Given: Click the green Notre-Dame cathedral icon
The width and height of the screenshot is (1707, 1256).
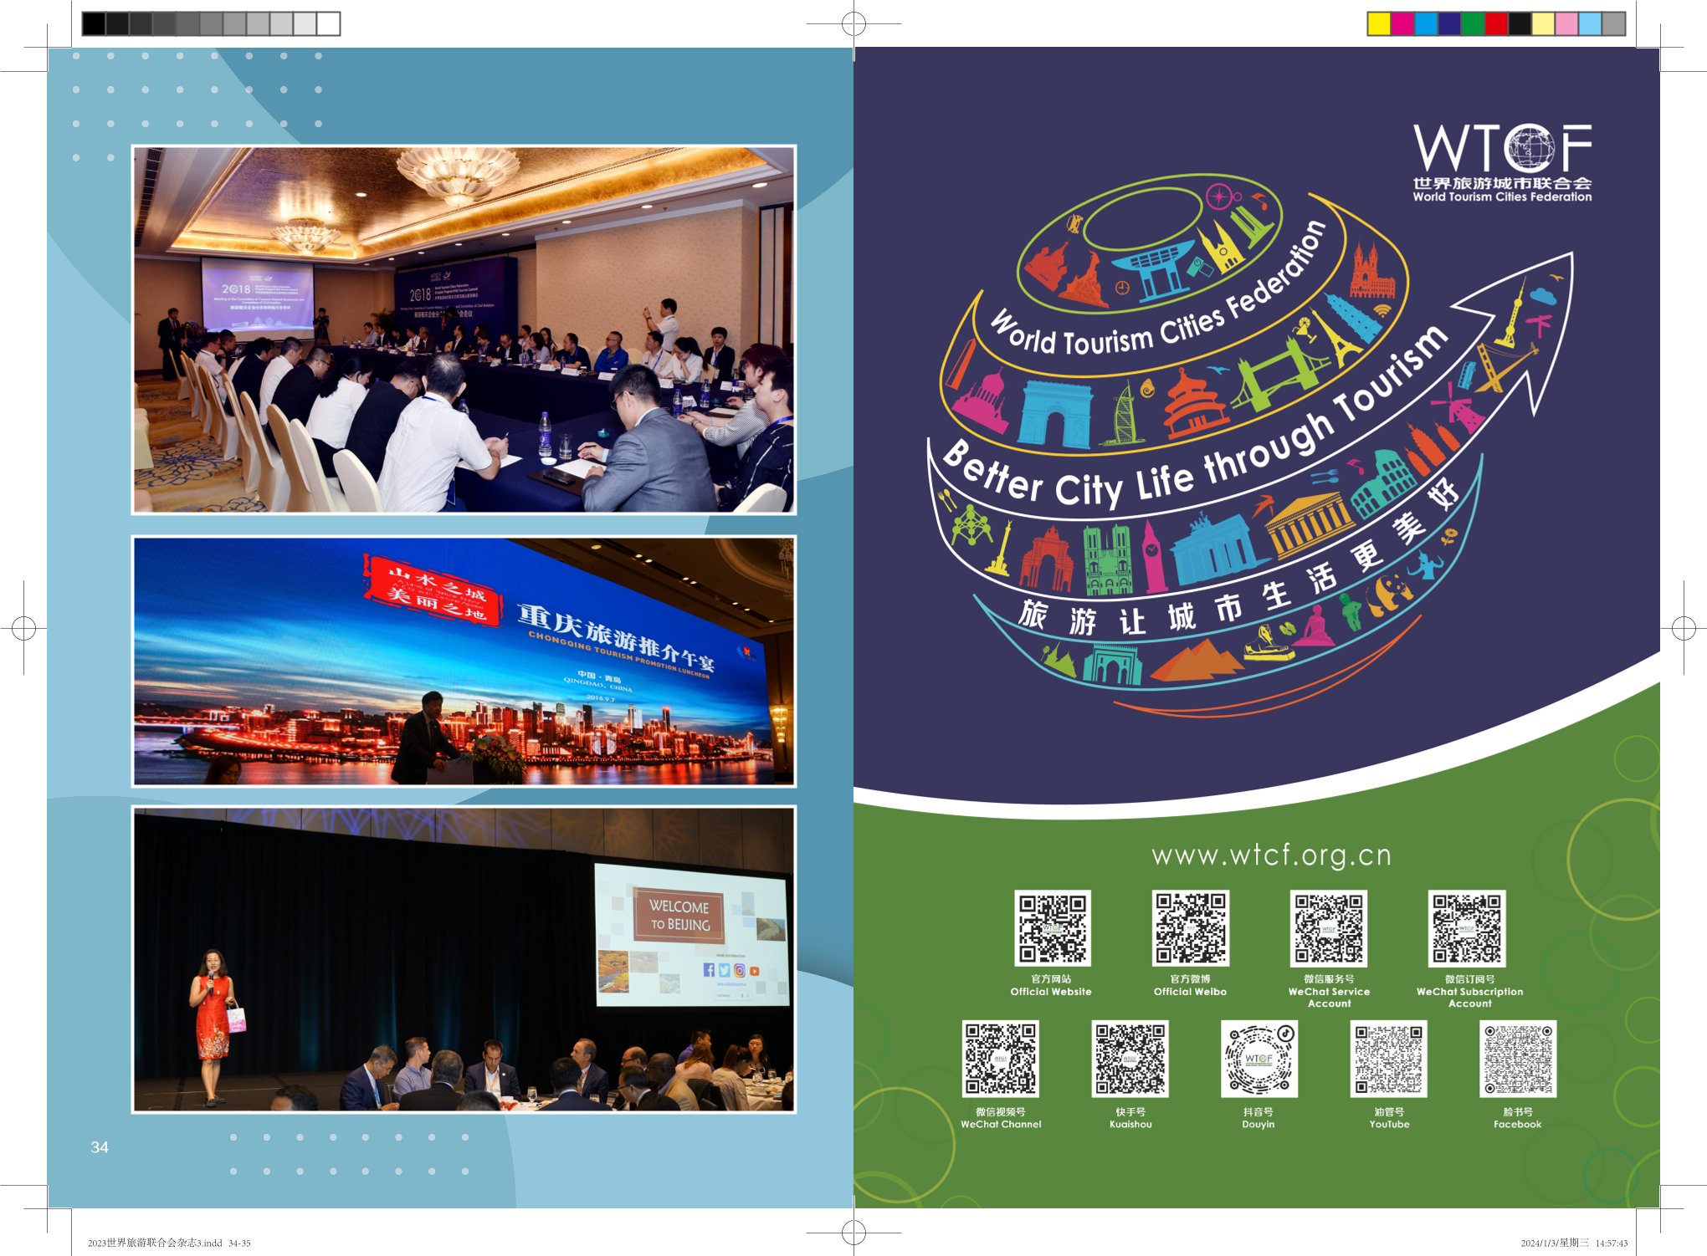Looking at the screenshot, I should (1108, 560).
